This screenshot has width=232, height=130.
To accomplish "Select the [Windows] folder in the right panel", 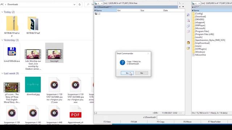I will [x=200, y=52].
